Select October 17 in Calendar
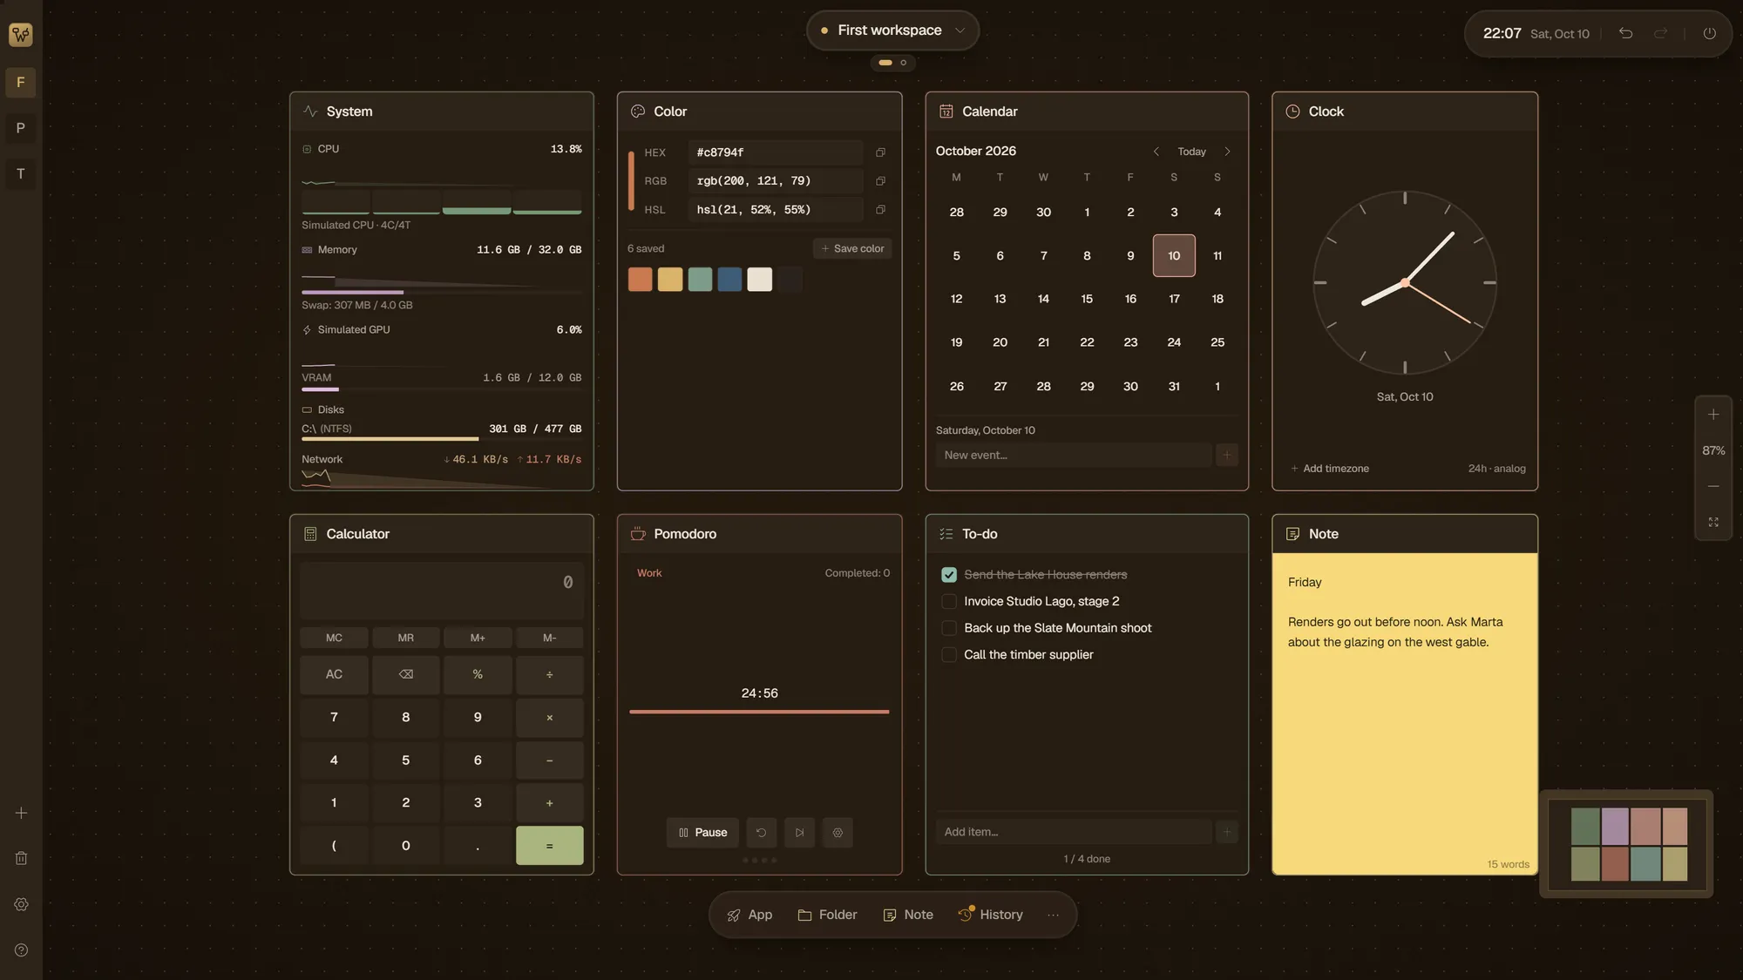1743x980 pixels. click(x=1174, y=299)
